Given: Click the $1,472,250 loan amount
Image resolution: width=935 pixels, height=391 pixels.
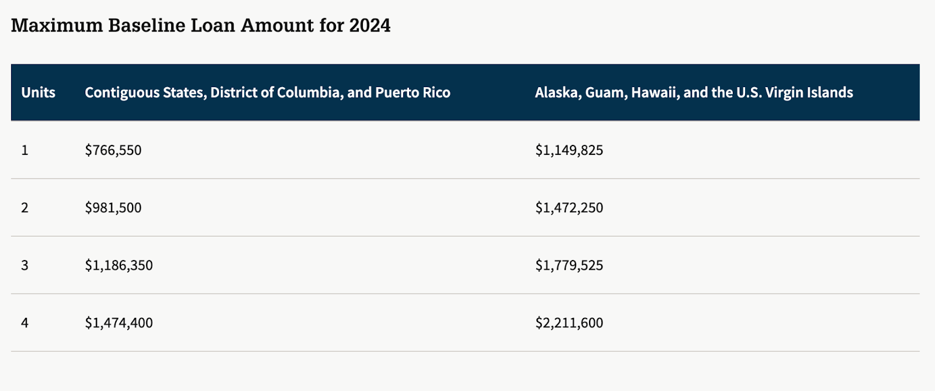Looking at the screenshot, I should click(x=569, y=207).
